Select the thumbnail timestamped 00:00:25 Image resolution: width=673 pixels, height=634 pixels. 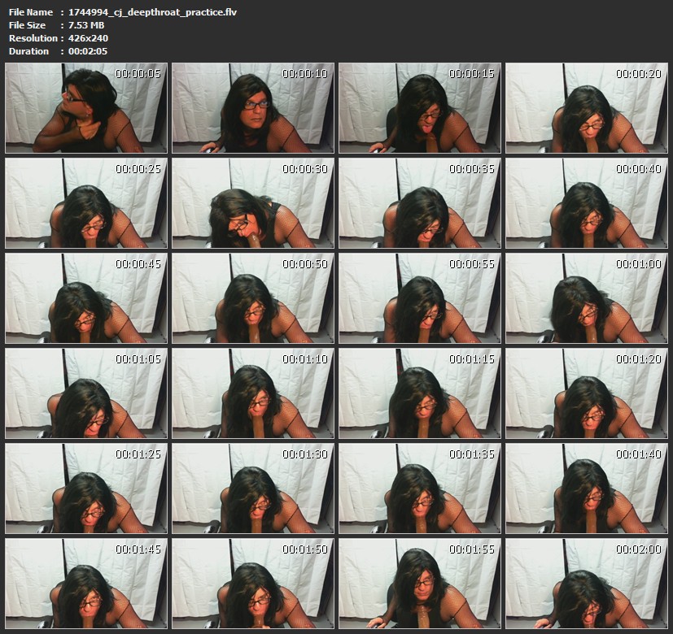coord(86,203)
